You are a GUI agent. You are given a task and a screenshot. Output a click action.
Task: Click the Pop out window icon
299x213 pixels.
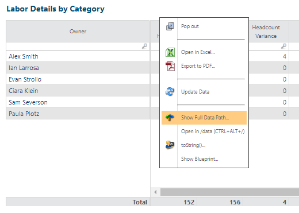[170, 26]
